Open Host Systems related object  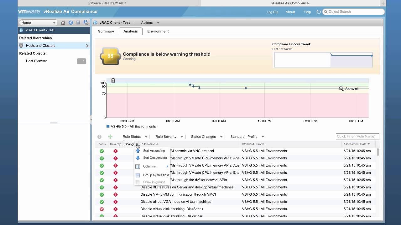37,61
